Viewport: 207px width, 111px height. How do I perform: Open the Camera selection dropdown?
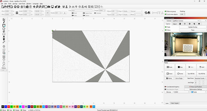coord(186,21)
